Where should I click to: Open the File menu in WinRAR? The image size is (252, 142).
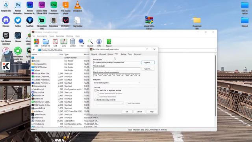[x=33, y=36]
